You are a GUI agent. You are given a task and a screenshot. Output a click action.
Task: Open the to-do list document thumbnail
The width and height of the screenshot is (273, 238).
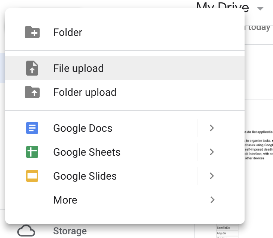[x=259, y=144]
